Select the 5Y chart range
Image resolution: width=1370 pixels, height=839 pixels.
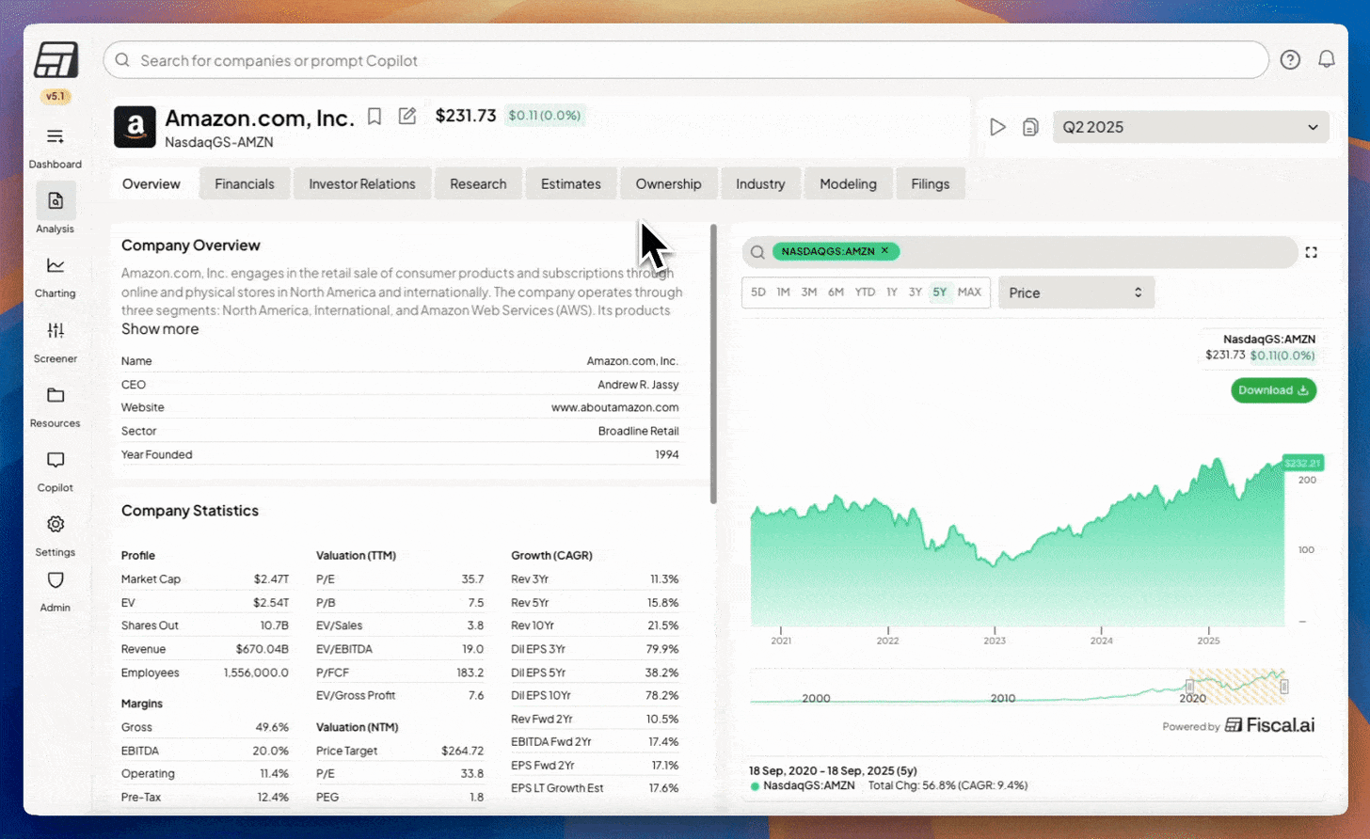tap(940, 293)
